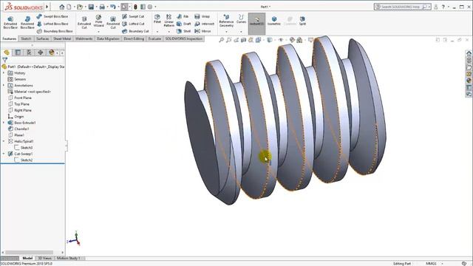
Task: Open the Fillet dropdown arrow
Action: [x=157, y=31]
